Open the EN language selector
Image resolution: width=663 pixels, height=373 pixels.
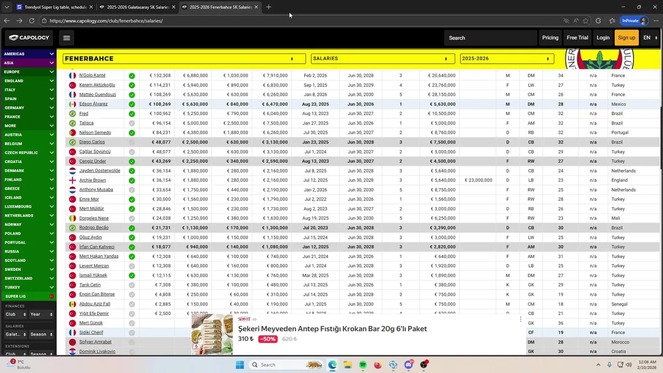click(650, 38)
